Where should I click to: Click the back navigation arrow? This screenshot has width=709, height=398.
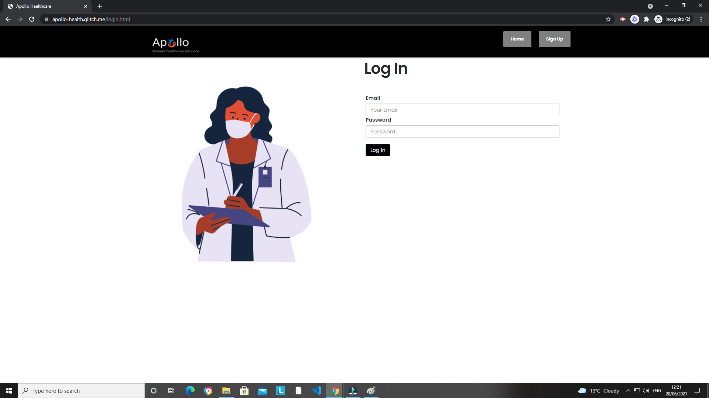(8, 19)
